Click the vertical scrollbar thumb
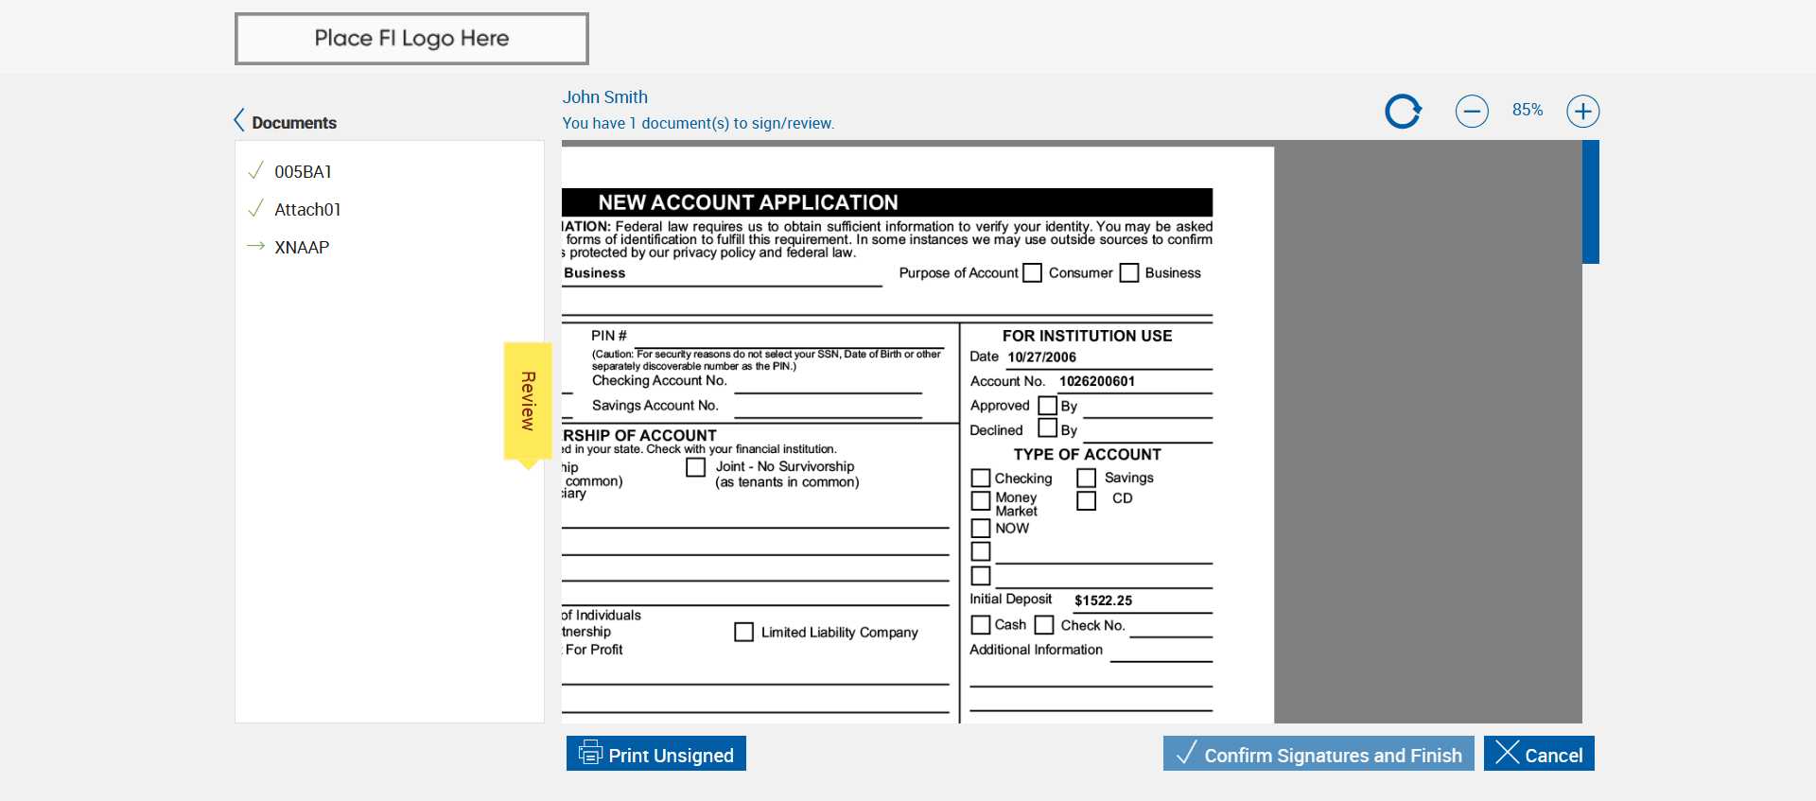This screenshot has width=1816, height=801. [x=1591, y=201]
